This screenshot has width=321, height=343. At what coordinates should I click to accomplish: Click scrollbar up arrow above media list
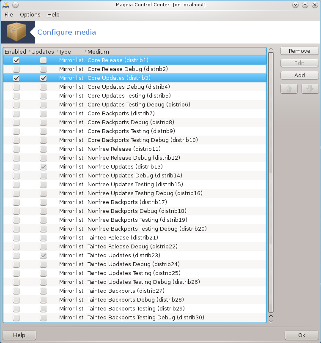click(271, 49)
